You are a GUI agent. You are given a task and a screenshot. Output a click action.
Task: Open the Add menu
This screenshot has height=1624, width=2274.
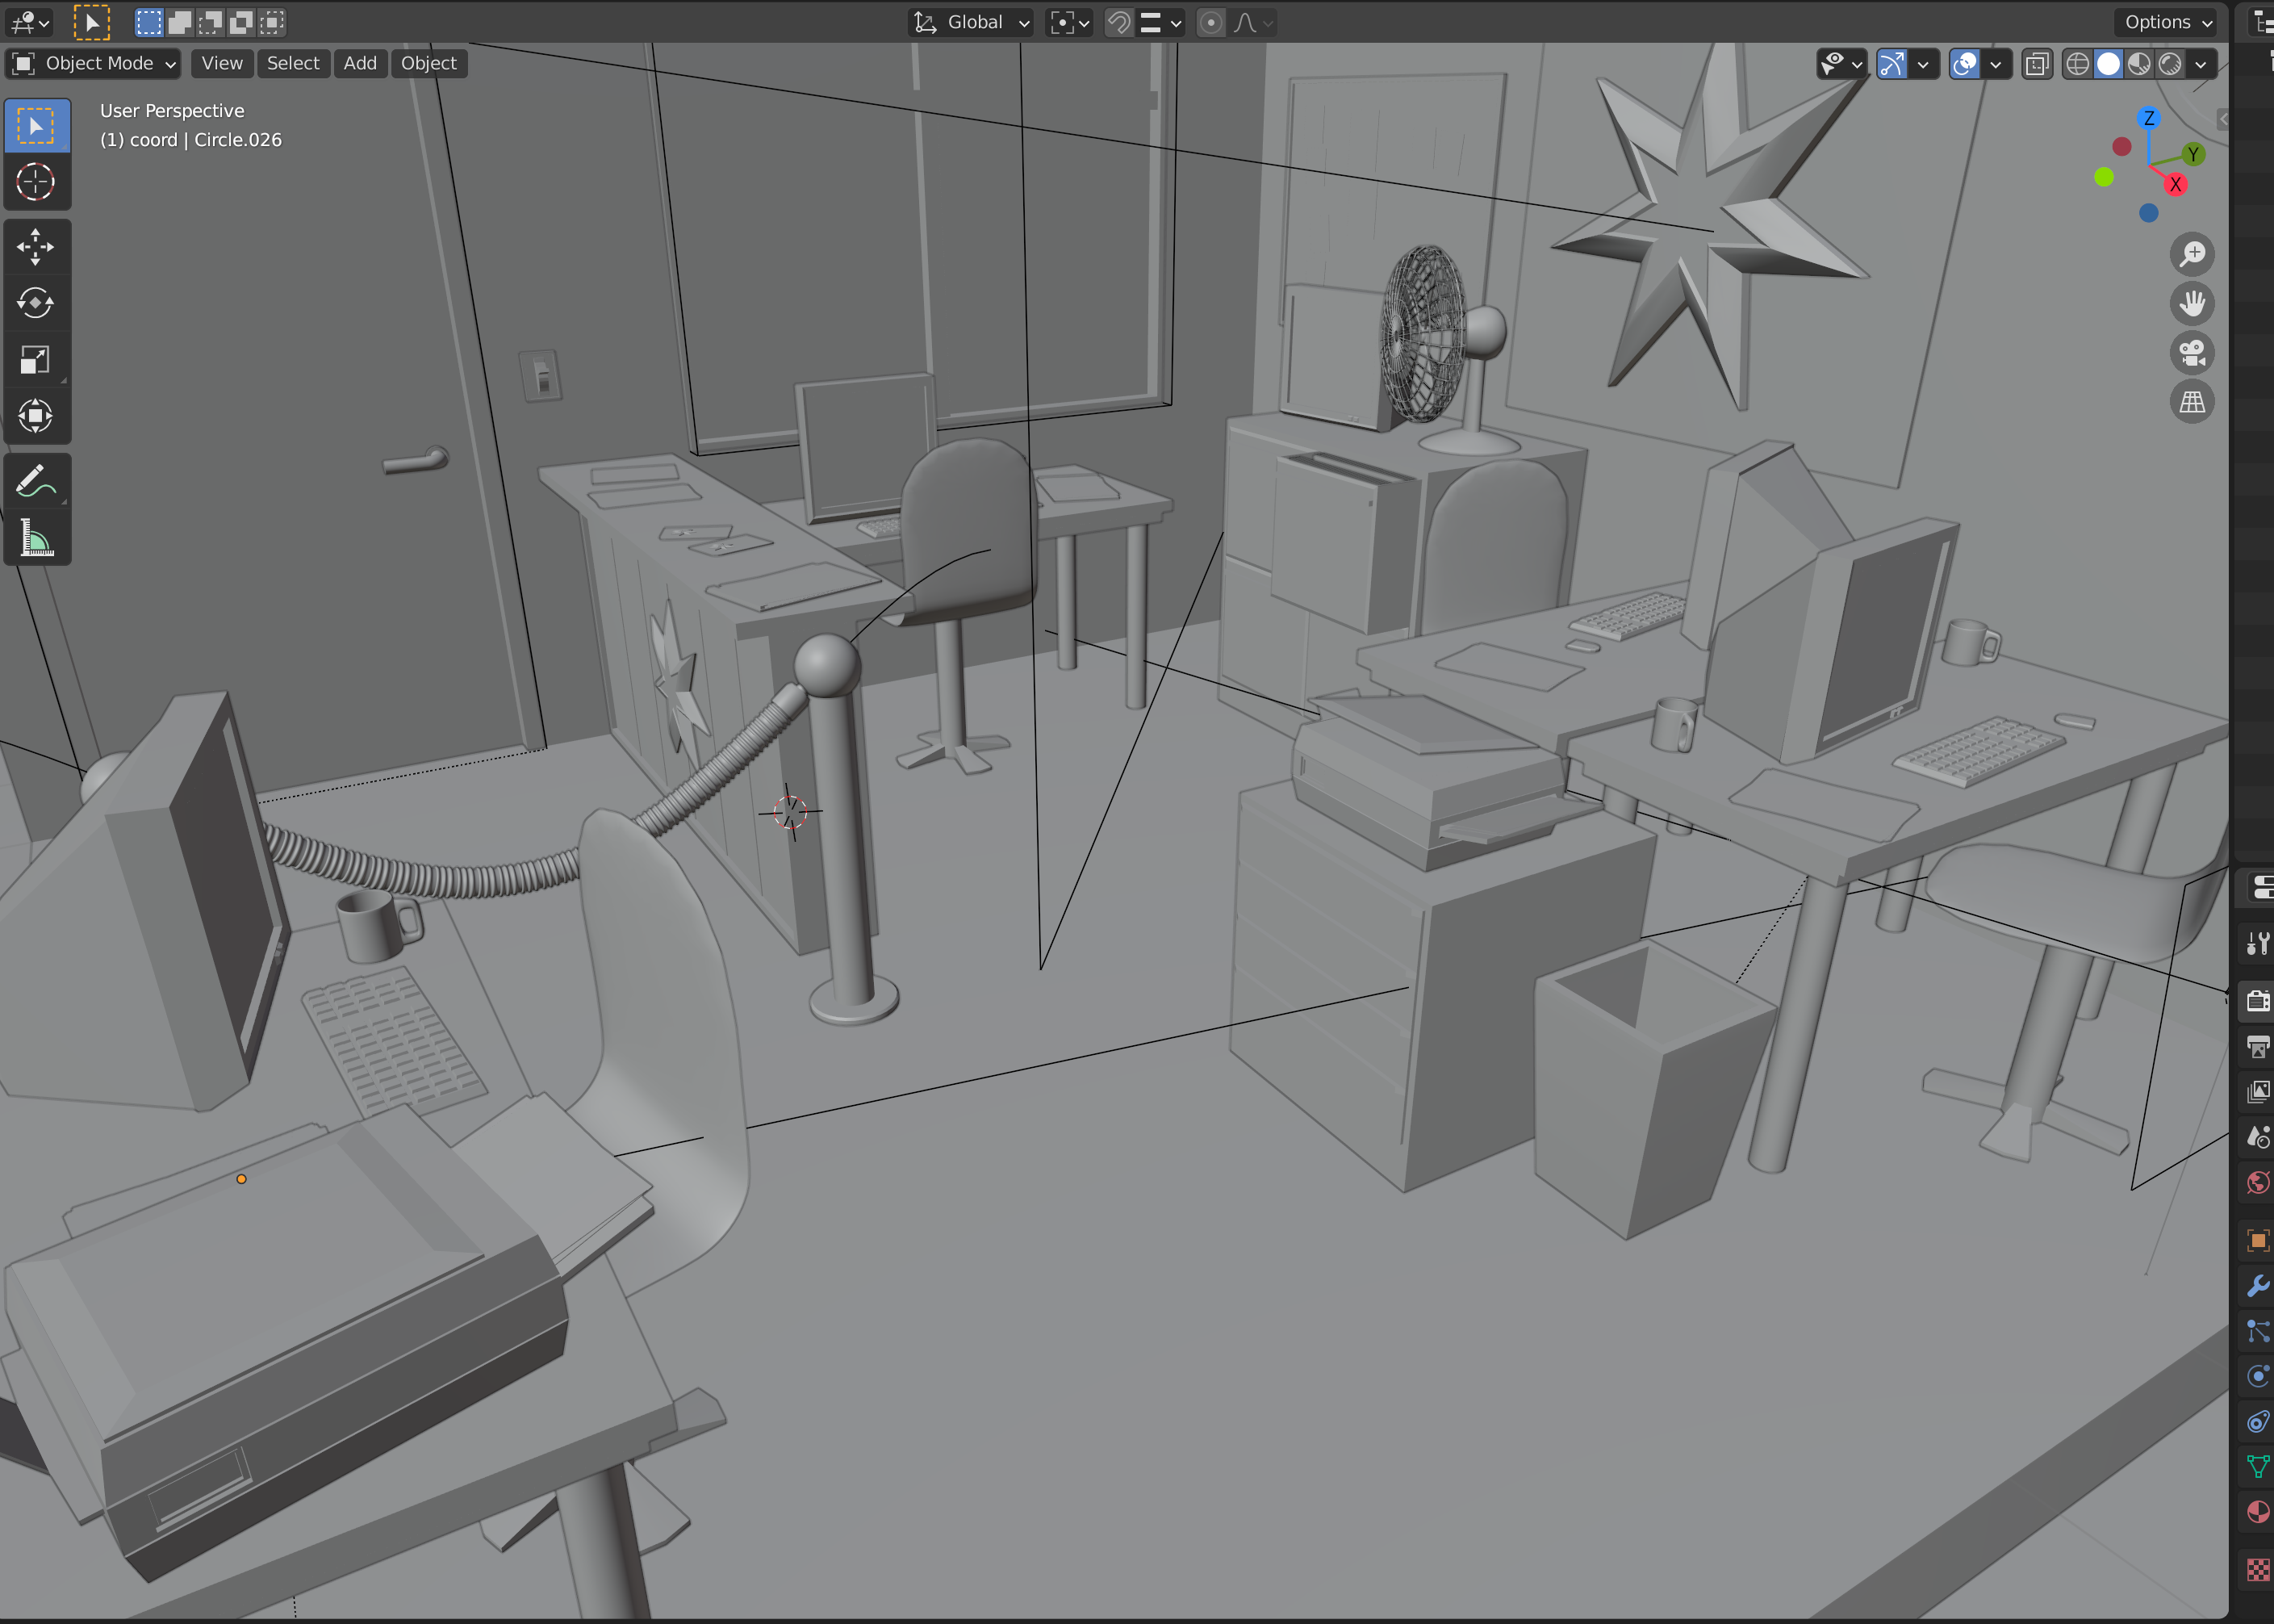coord(360,63)
